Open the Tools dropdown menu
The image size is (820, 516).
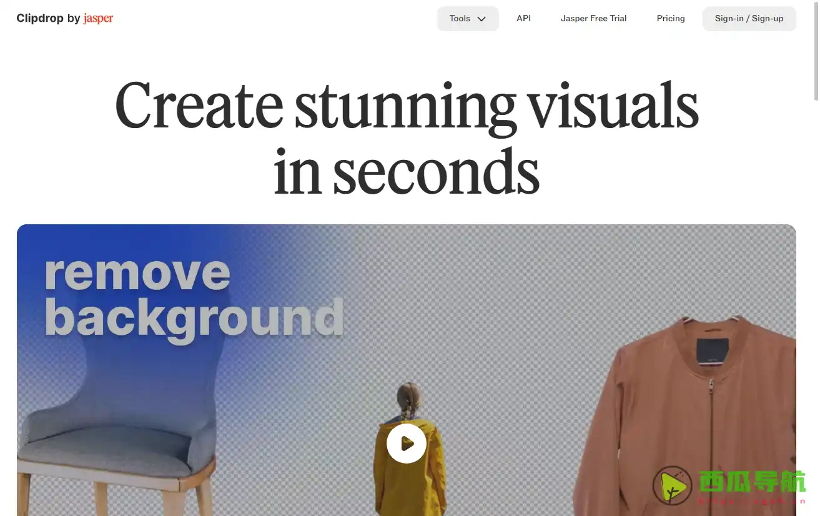468,19
